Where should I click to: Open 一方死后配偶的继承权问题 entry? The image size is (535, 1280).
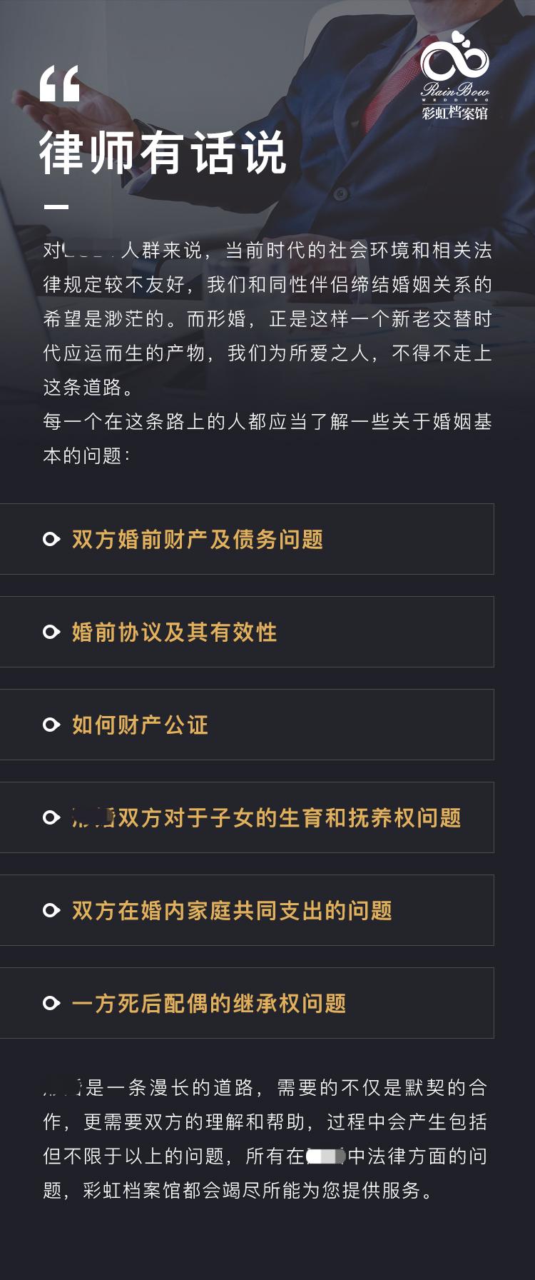click(x=247, y=1003)
